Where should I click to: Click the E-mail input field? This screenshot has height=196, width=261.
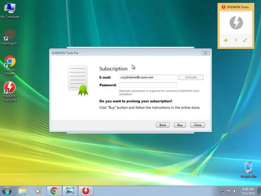(x=148, y=77)
